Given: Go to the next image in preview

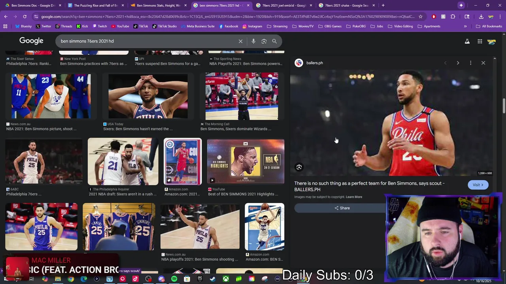Looking at the screenshot, I should (x=458, y=63).
